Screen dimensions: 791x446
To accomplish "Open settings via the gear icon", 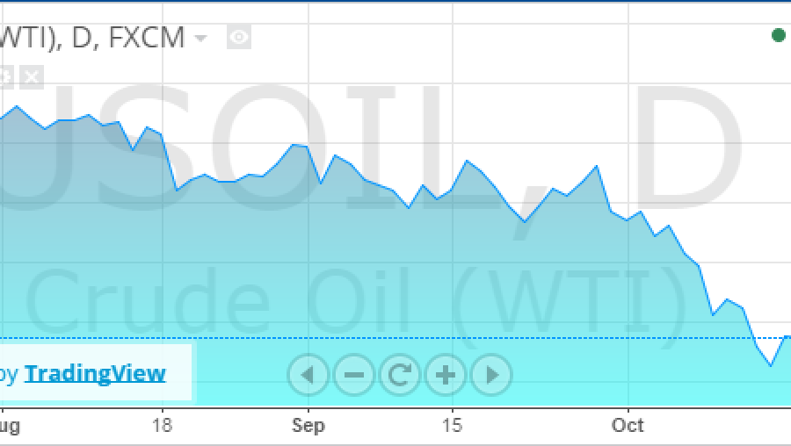I will [5, 77].
